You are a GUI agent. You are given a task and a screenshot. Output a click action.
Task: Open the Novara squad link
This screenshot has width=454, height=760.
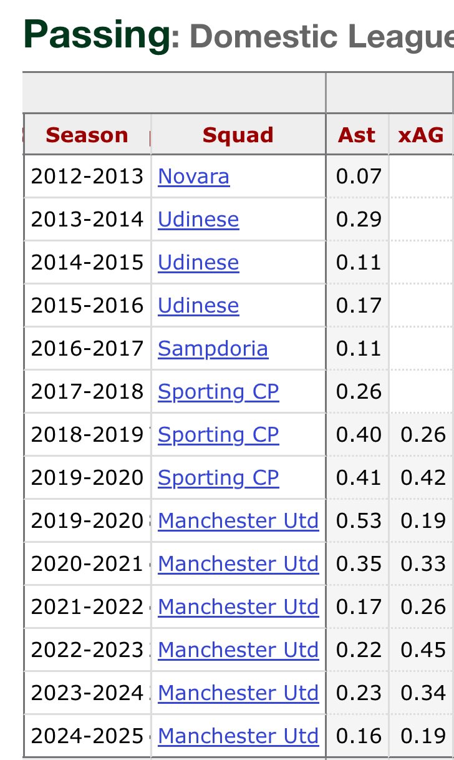coord(193,177)
